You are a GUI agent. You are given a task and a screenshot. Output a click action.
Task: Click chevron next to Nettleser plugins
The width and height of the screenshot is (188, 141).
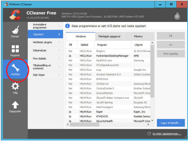click(x=59, y=42)
